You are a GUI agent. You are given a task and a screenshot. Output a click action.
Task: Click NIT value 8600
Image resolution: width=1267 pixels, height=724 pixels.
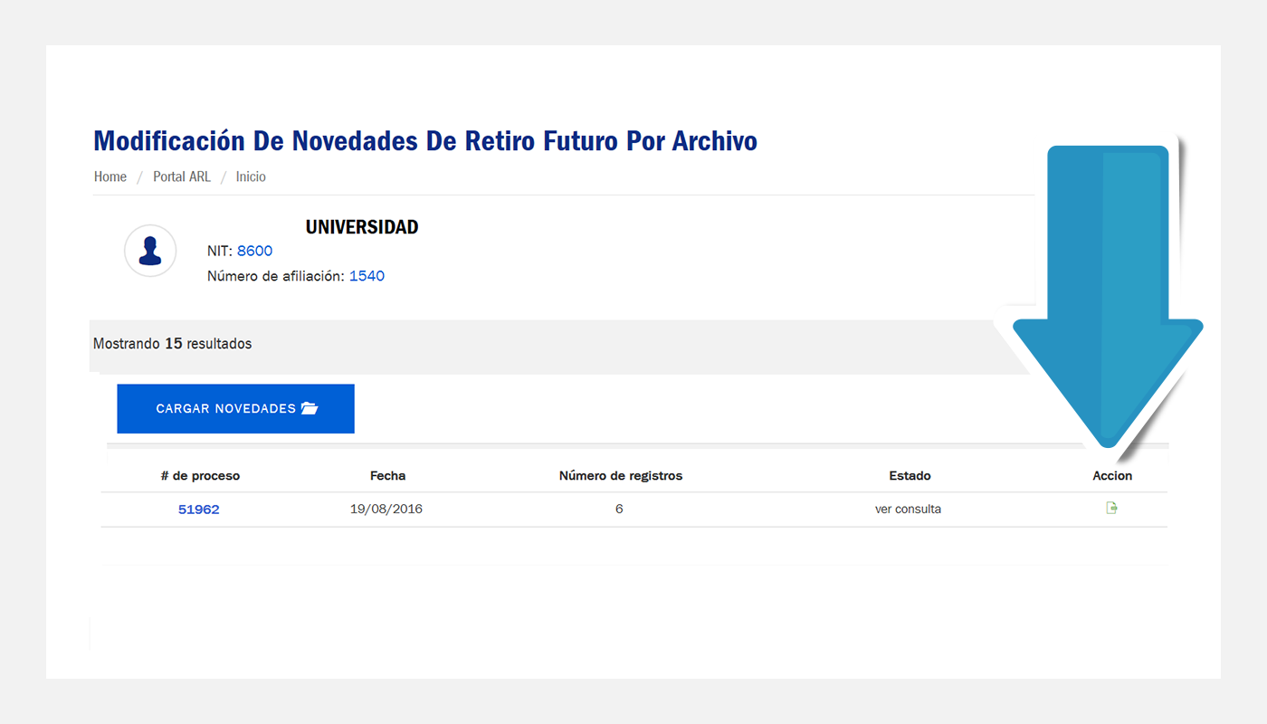(x=254, y=252)
